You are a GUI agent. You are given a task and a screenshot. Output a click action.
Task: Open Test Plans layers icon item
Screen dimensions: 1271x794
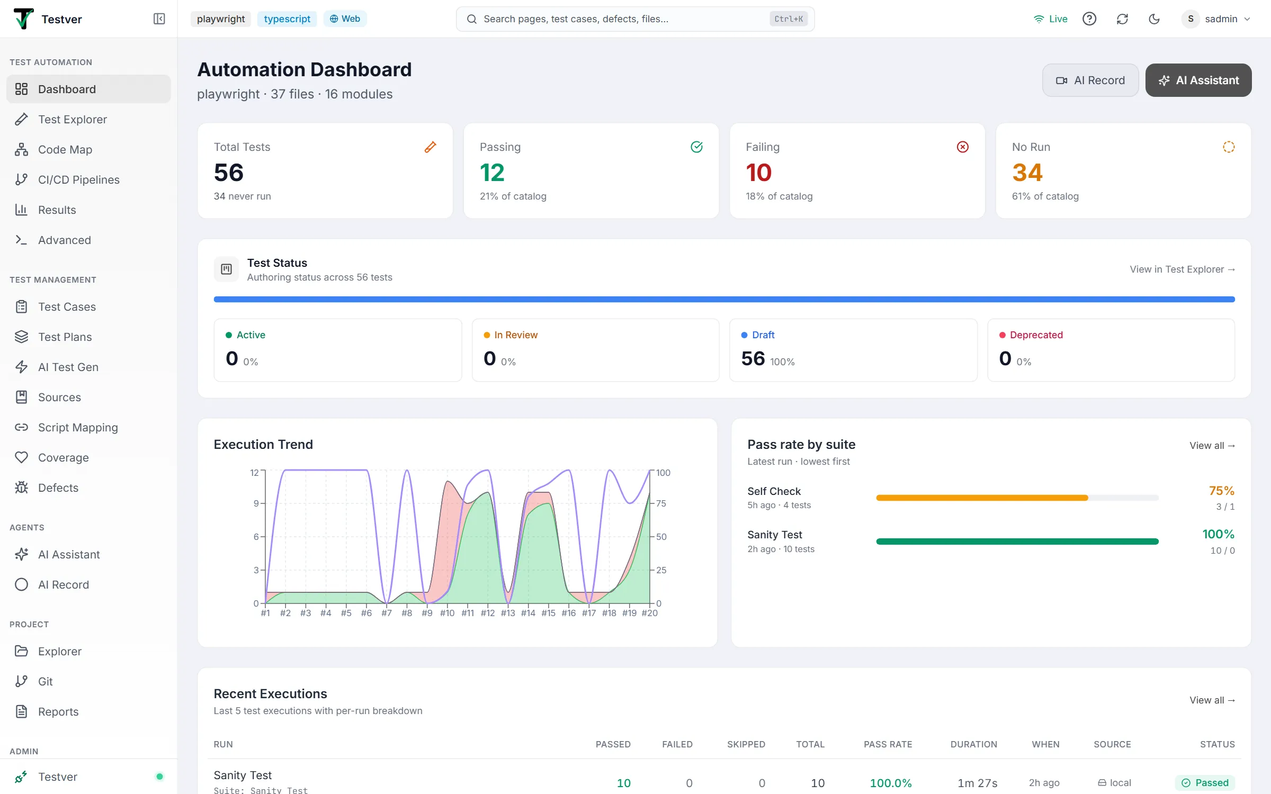(88, 337)
